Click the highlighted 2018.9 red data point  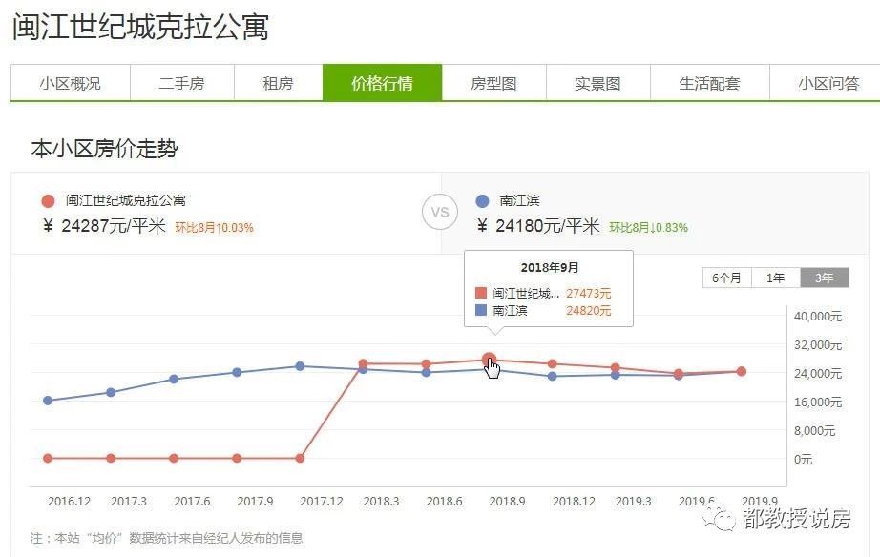pos(489,358)
